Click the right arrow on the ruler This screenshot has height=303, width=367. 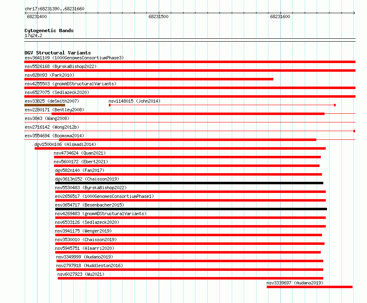point(354,13)
